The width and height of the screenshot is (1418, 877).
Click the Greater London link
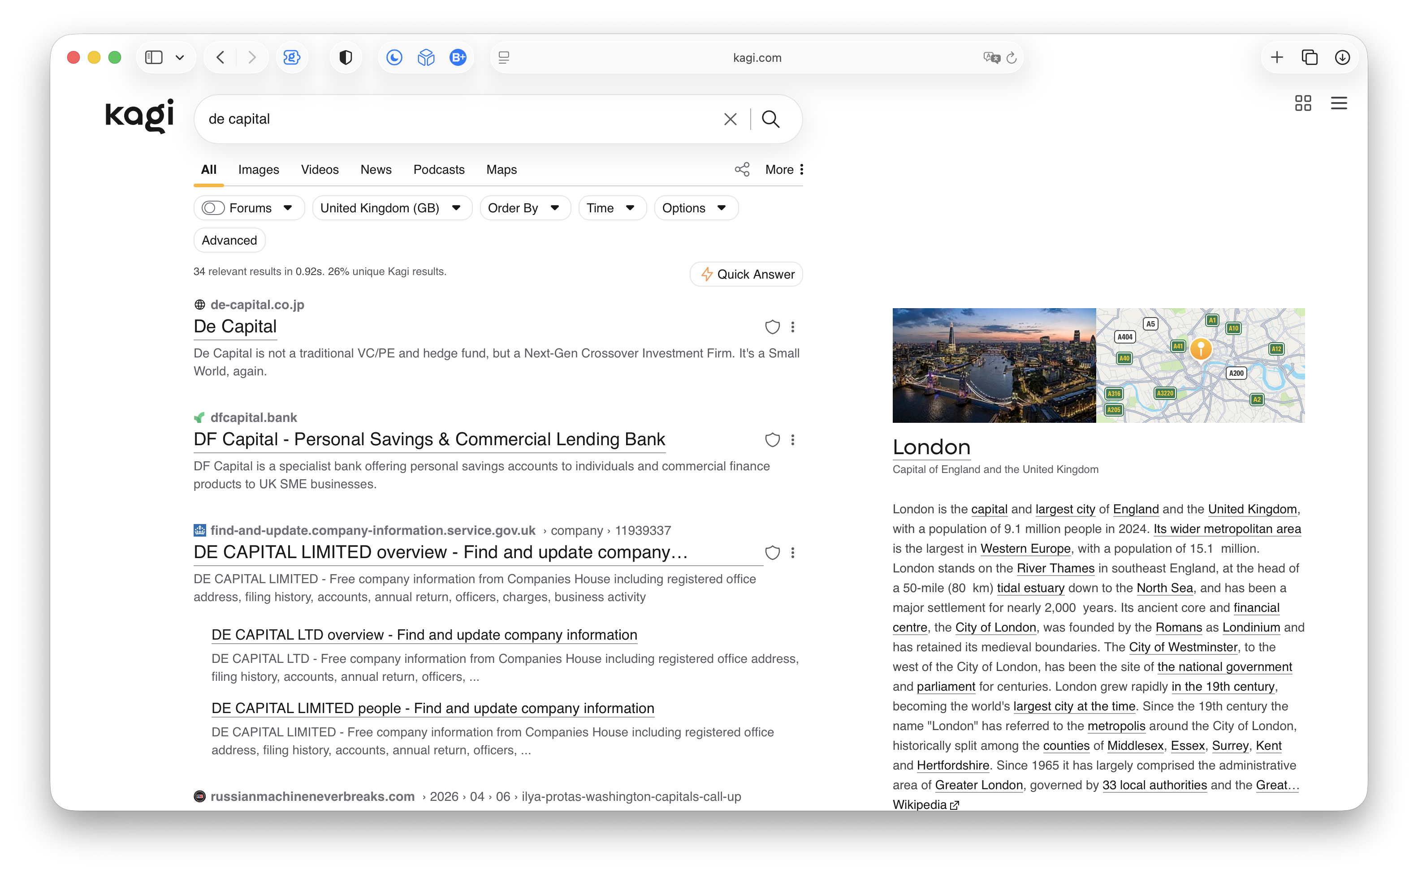pyautogui.click(x=979, y=785)
